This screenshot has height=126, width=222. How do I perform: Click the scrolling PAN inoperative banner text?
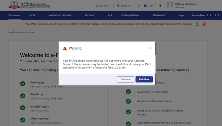(109, 24)
